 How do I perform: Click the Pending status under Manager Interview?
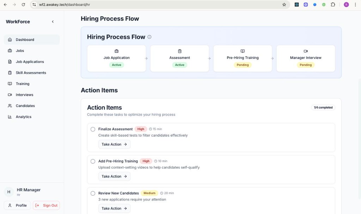point(306,65)
